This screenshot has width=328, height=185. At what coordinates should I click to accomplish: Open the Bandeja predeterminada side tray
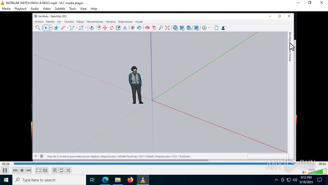click(290, 47)
